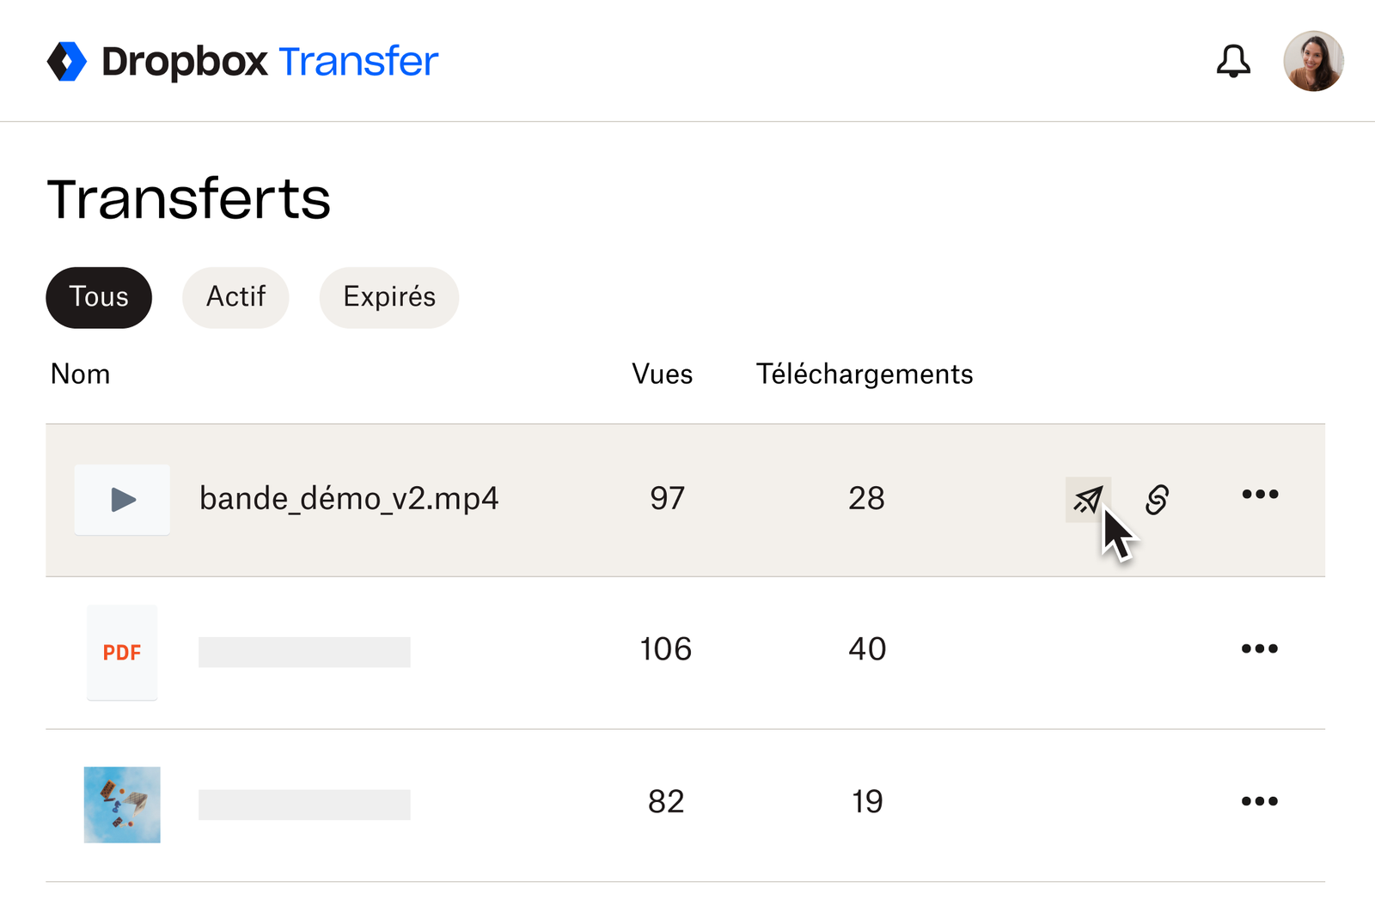Click the Nom column header
Screen dimensions: 1375x912
[80, 374]
